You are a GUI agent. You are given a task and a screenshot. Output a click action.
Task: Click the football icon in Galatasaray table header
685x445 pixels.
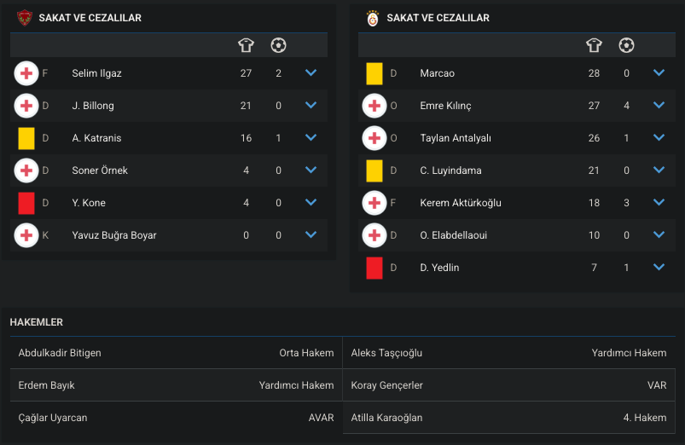[626, 45]
